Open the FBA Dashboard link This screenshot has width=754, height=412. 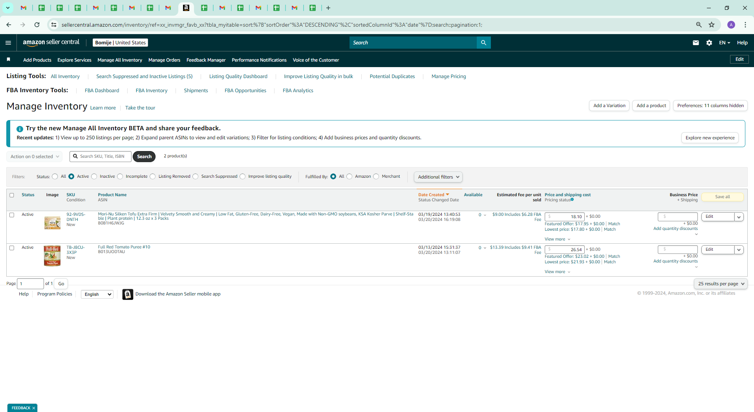[102, 91]
